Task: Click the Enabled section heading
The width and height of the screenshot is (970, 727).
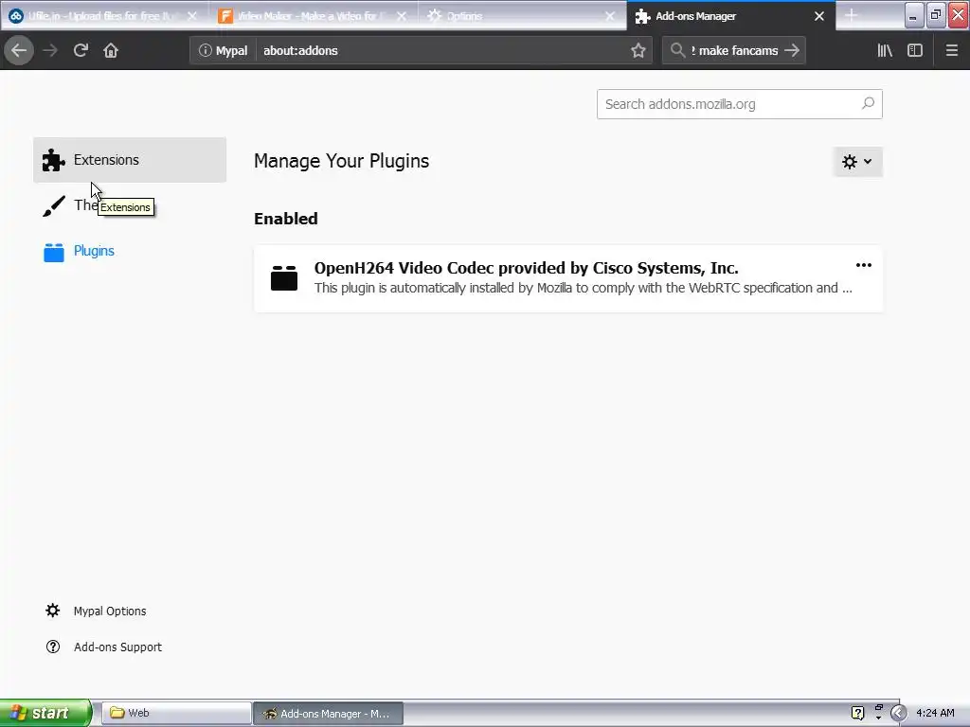Action: [x=286, y=219]
